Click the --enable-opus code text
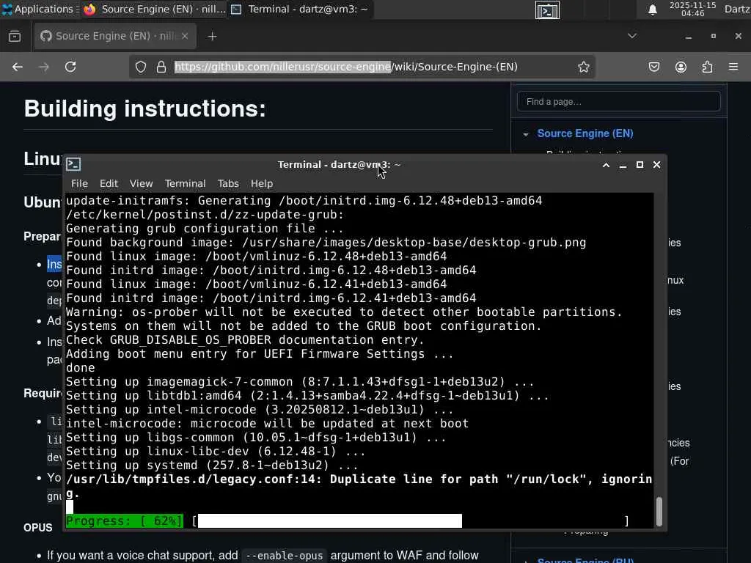This screenshot has width=751, height=563. coord(284,556)
